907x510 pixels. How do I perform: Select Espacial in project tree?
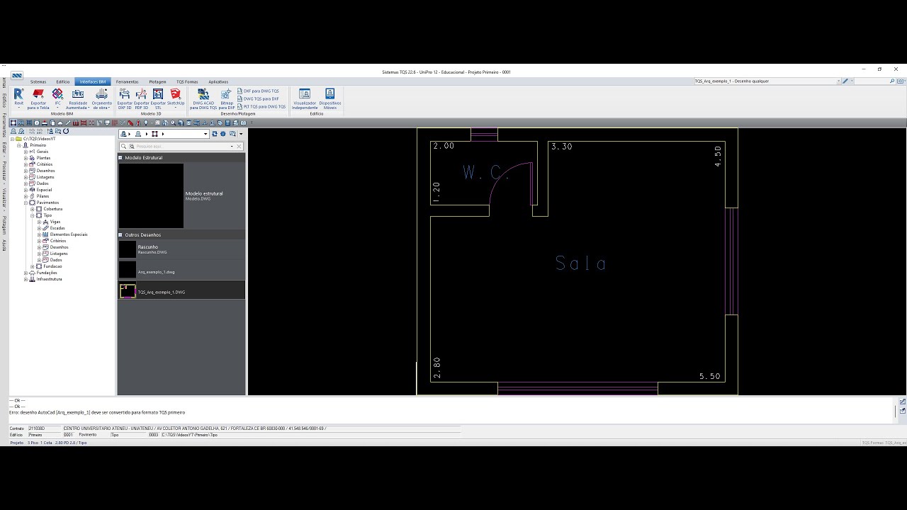tap(44, 190)
